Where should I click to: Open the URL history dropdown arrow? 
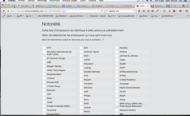pos(99,11)
